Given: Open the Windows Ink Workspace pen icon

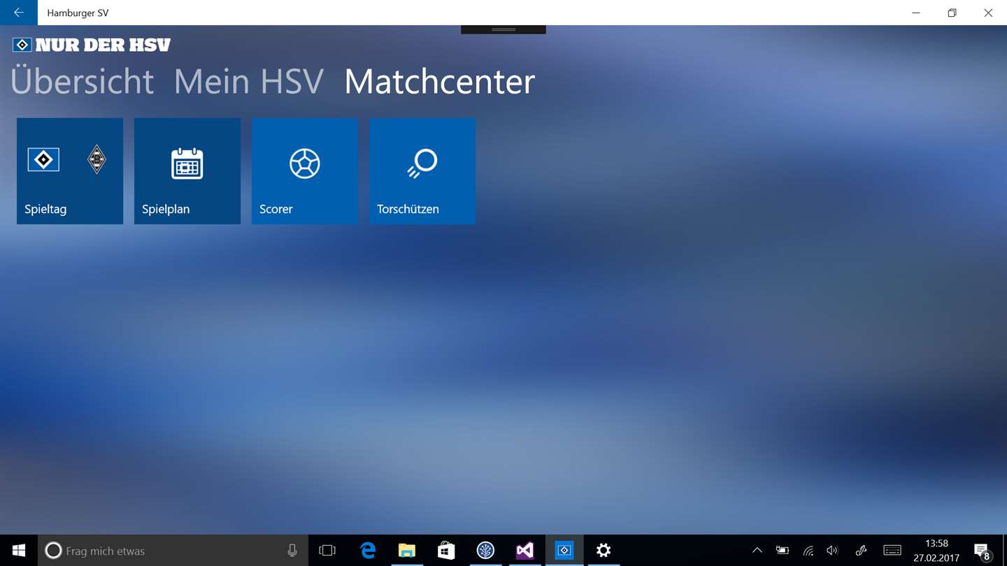Looking at the screenshot, I should click(x=861, y=551).
